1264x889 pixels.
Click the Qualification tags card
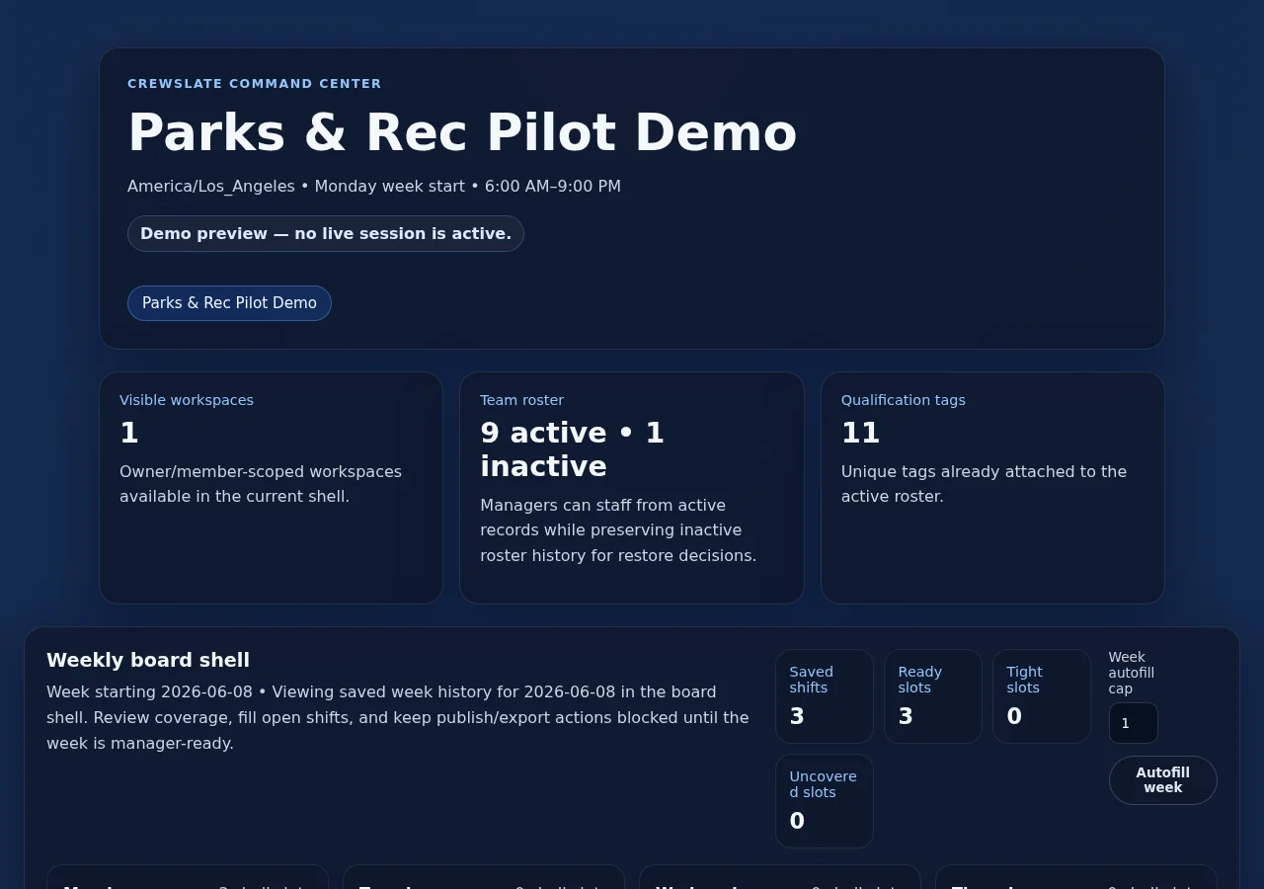pos(992,488)
